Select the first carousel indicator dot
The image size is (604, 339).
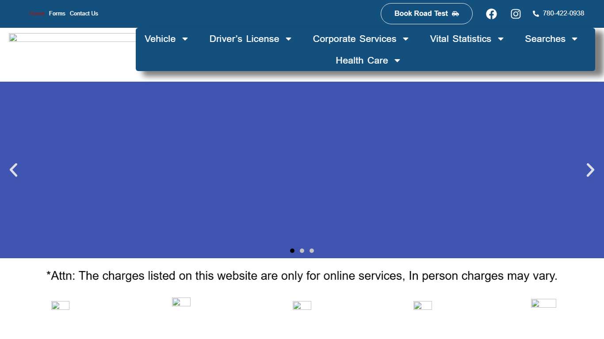292,250
